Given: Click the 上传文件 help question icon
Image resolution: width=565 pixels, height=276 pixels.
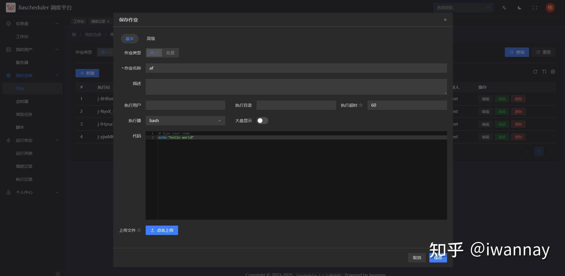Looking at the screenshot, I should pyautogui.click(x=139, y=230).
